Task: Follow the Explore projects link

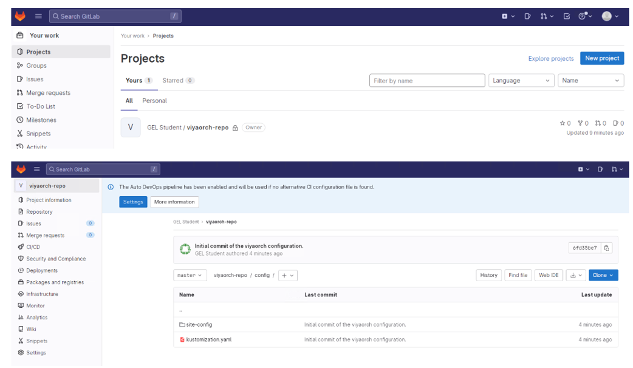Action: 551,59
